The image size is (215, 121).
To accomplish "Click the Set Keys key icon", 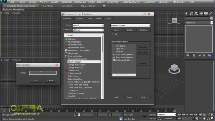I will 144,116.
